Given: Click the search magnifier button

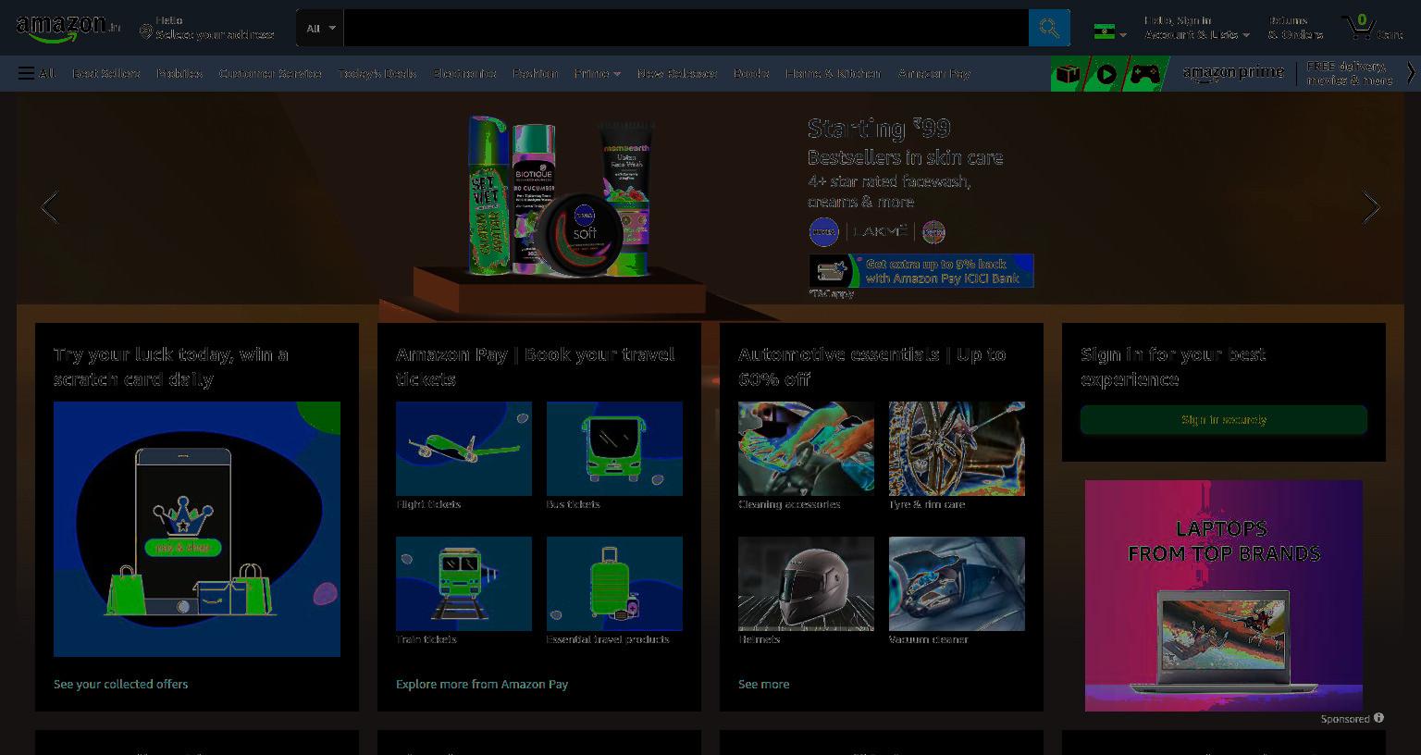Looking at the screenshot, I should pyautogui.click(x=1049, y=28).
